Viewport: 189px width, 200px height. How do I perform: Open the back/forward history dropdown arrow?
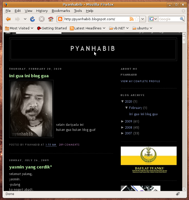25,19
